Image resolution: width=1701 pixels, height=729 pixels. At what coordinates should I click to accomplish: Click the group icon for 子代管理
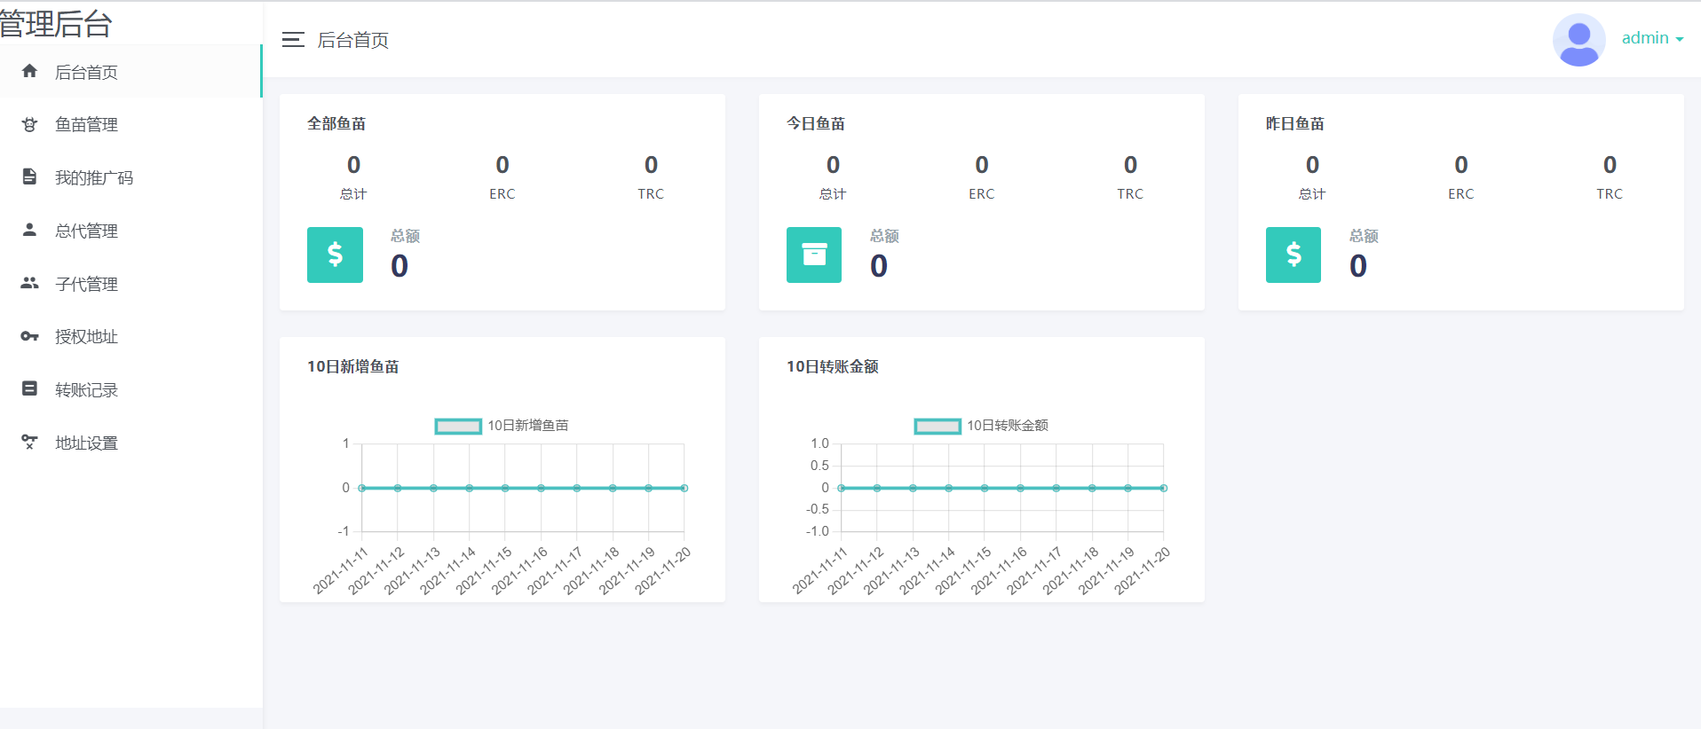tap(29, 283)
